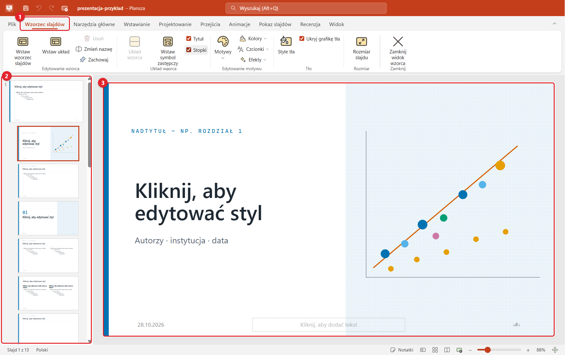Click the Wyszukaj search box
The width and height of the screenshot is (565, 355).
click(306, 8)
